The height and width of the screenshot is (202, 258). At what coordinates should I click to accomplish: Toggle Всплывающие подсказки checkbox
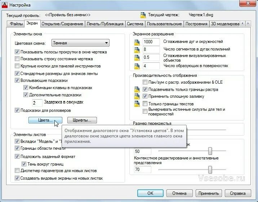click(x=17, y=80)
